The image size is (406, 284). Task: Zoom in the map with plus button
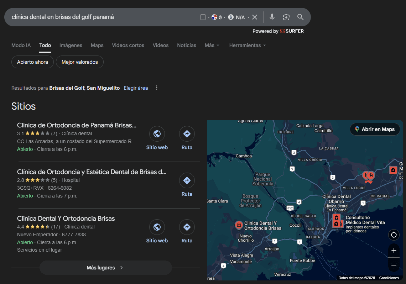tap(394, 251)
